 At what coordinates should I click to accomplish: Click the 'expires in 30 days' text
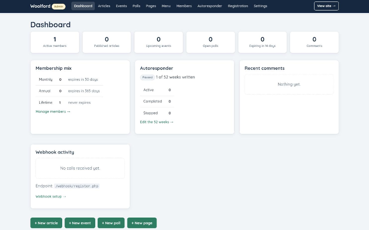(83, 79)
